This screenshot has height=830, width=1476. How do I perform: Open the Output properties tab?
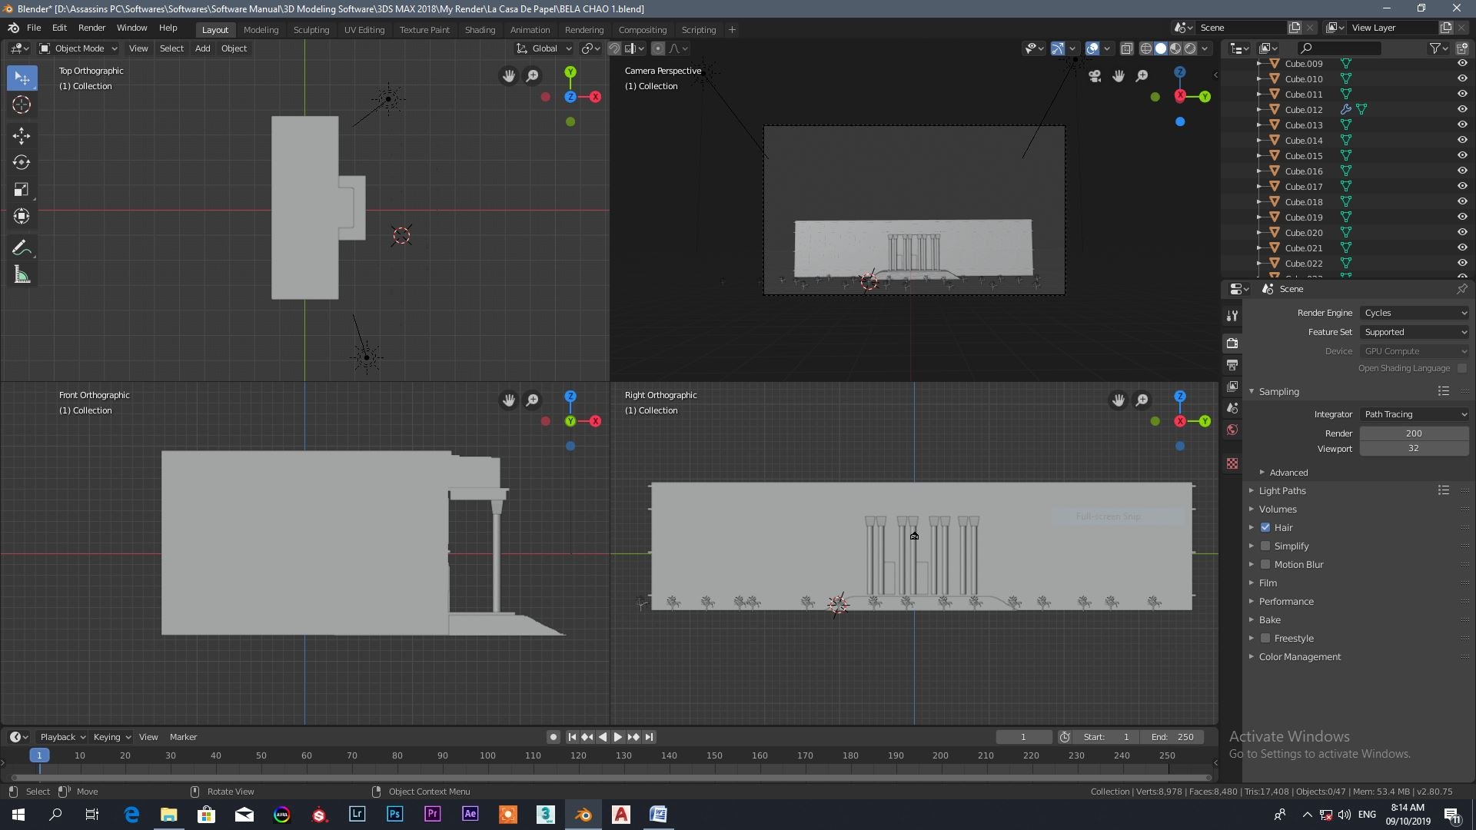click(x=1232, y=365)
